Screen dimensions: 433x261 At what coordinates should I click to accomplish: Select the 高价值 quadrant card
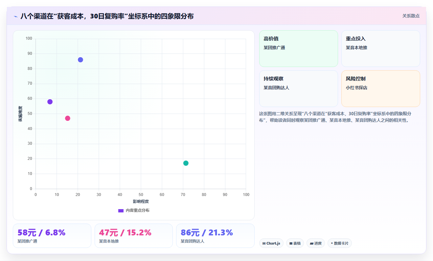(299, 49)
